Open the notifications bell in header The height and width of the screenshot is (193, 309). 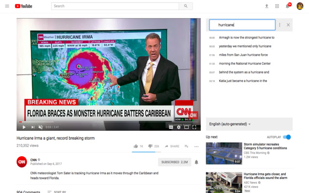[x=288, y=6]
